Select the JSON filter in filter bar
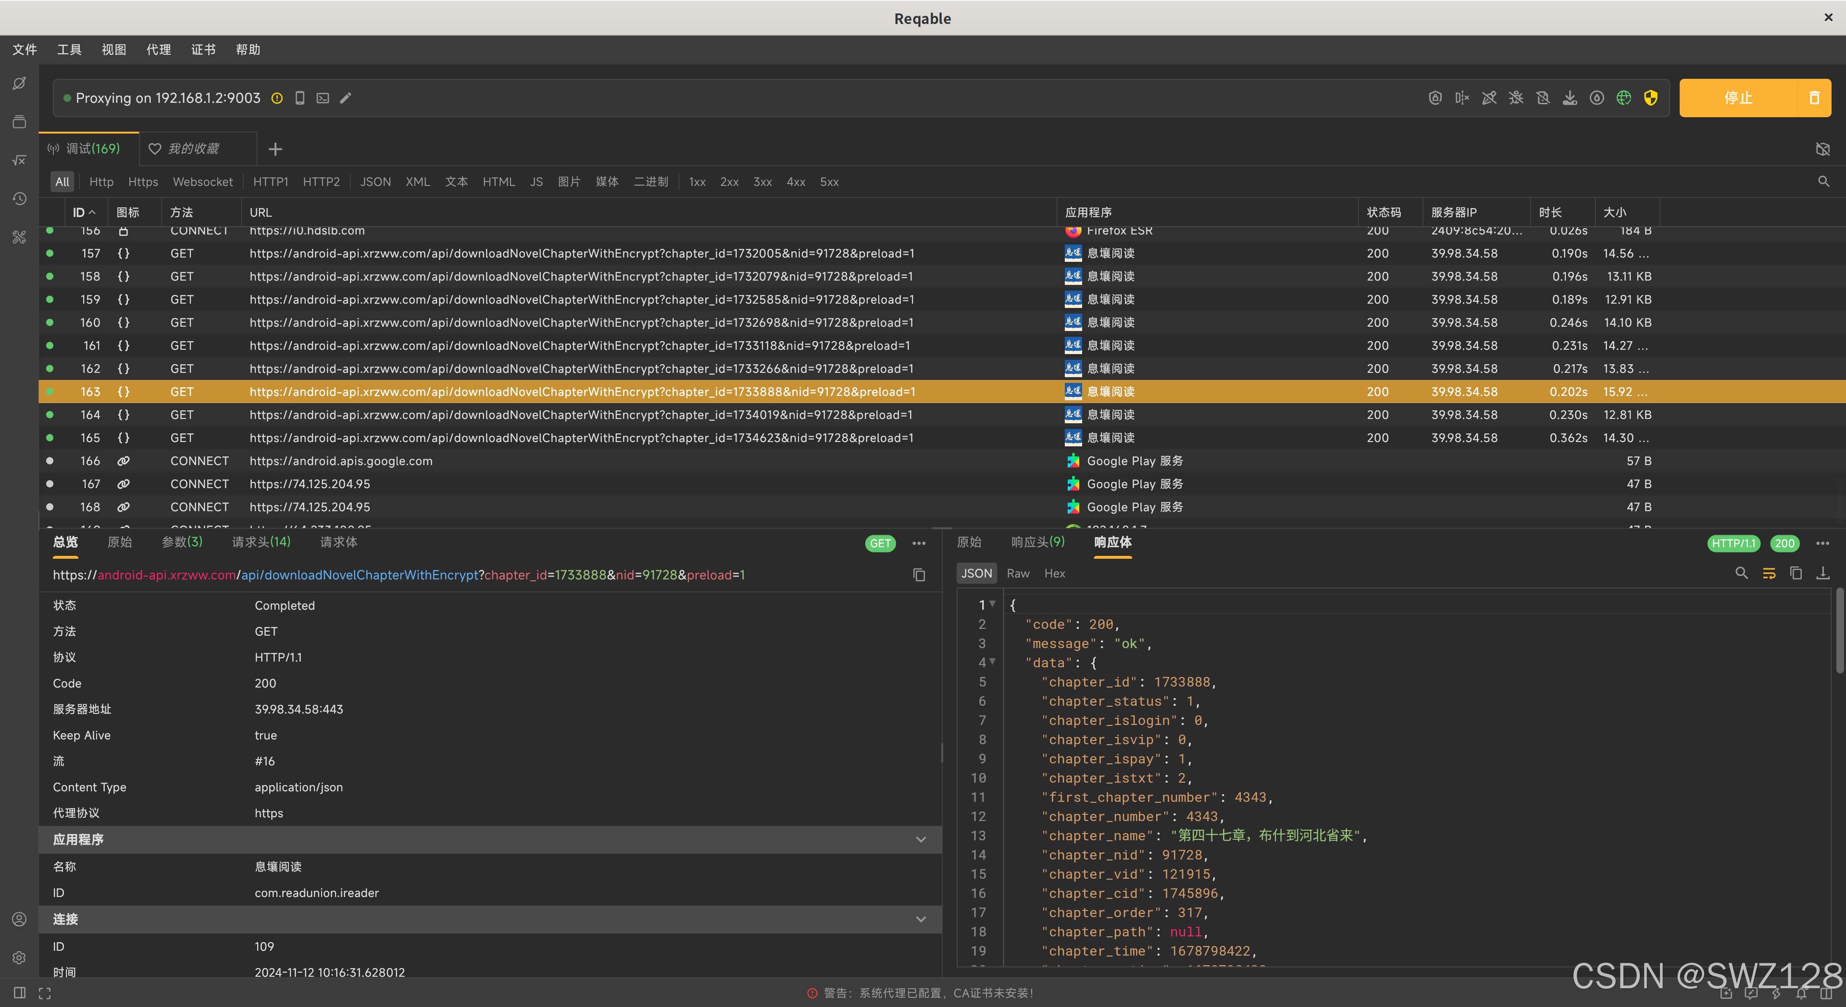The height and width of the screenshot is (1007, 1846). point(375,182)
